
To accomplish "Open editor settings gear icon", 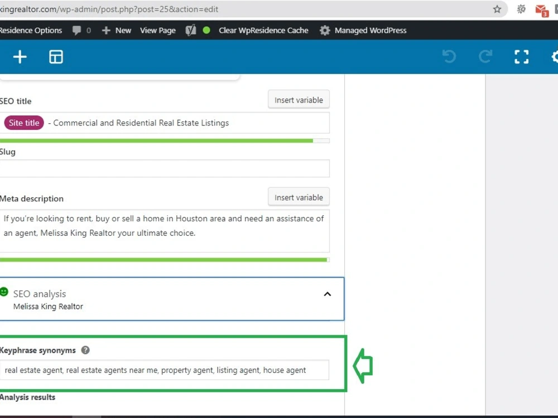I will pyautogui.click(x=555, y=57).
